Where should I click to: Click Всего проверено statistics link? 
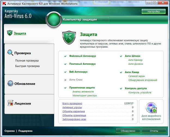(72, 103)
